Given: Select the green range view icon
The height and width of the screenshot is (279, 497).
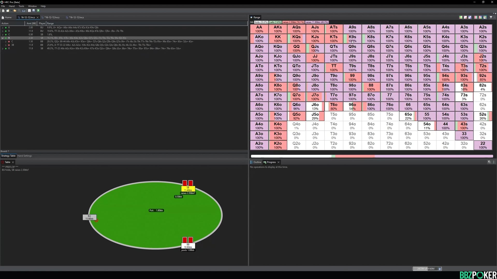Looking at the screenshot, I should coord(461,17).
